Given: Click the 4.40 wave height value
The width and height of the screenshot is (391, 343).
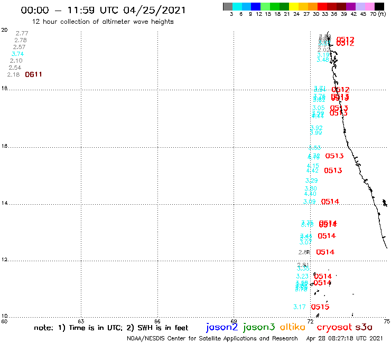Looking at the screenshot, I should tap(310, 194).
